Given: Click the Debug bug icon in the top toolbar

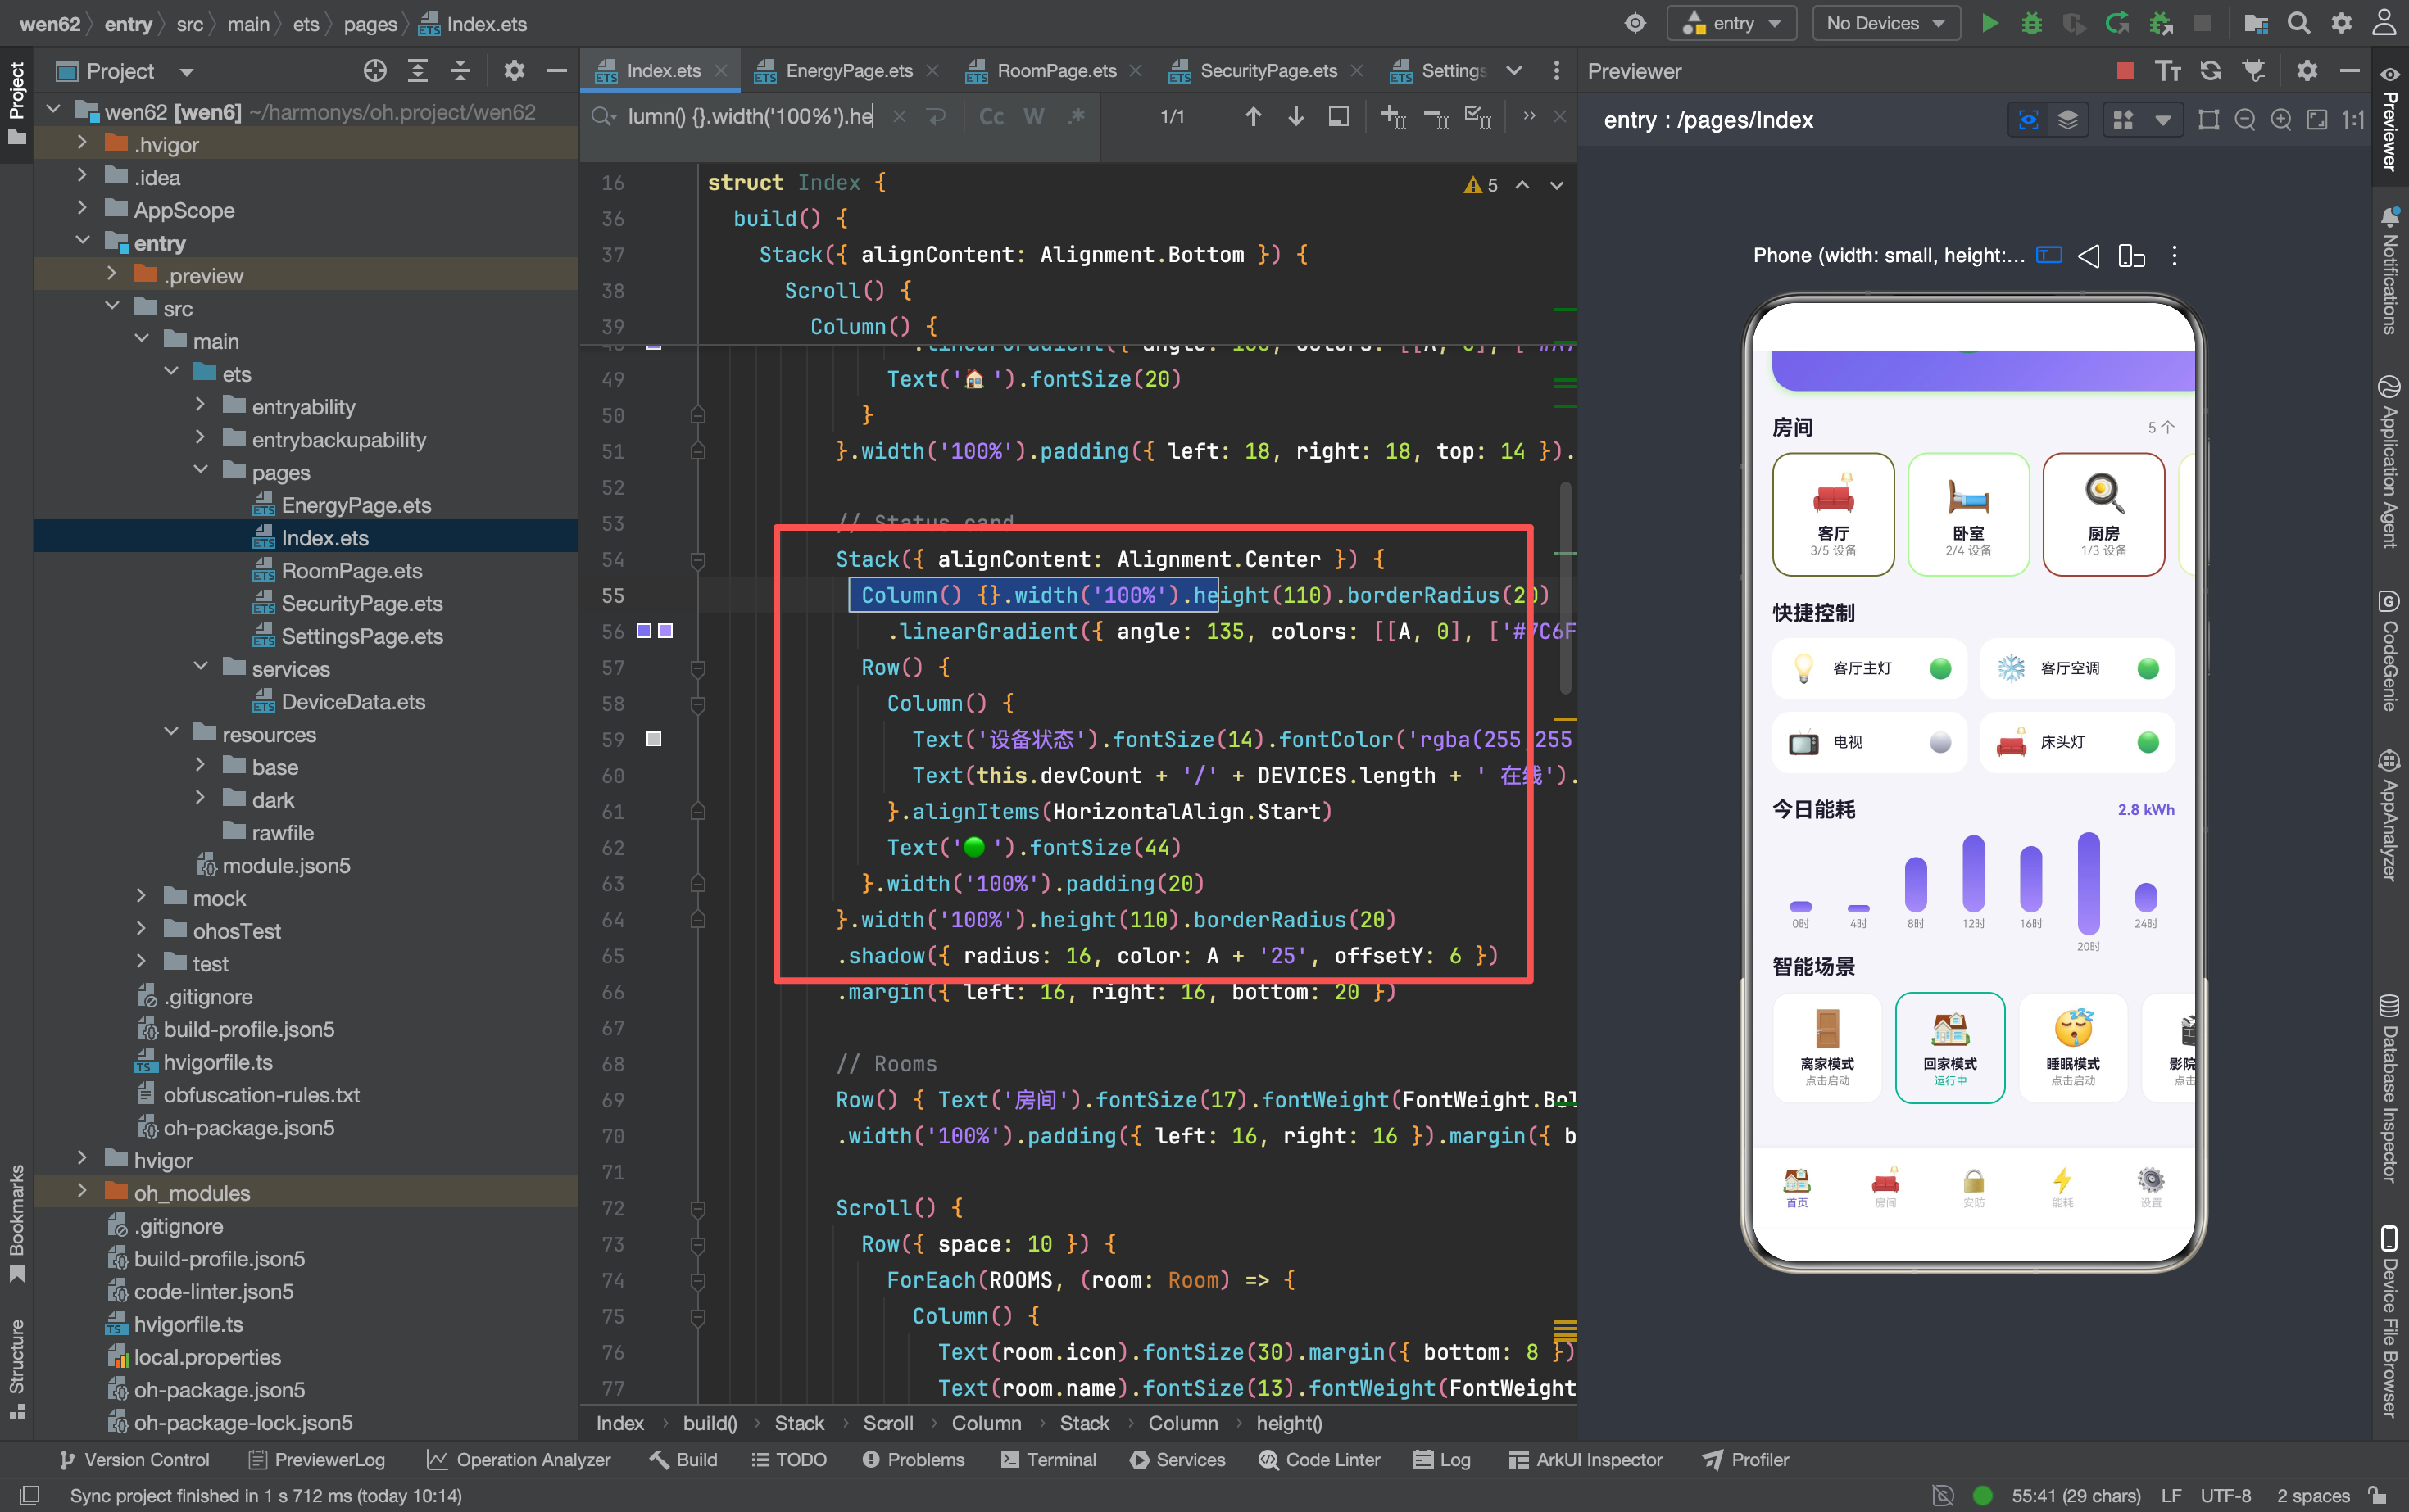Looking at the screenshot, I should (2030, 23).
